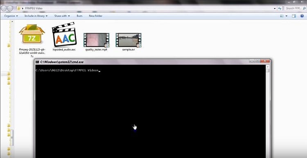The height and width of the screenshot is (158, 307).
Task: Click the Search FFMPEG Video field
Action: point(295,9)
